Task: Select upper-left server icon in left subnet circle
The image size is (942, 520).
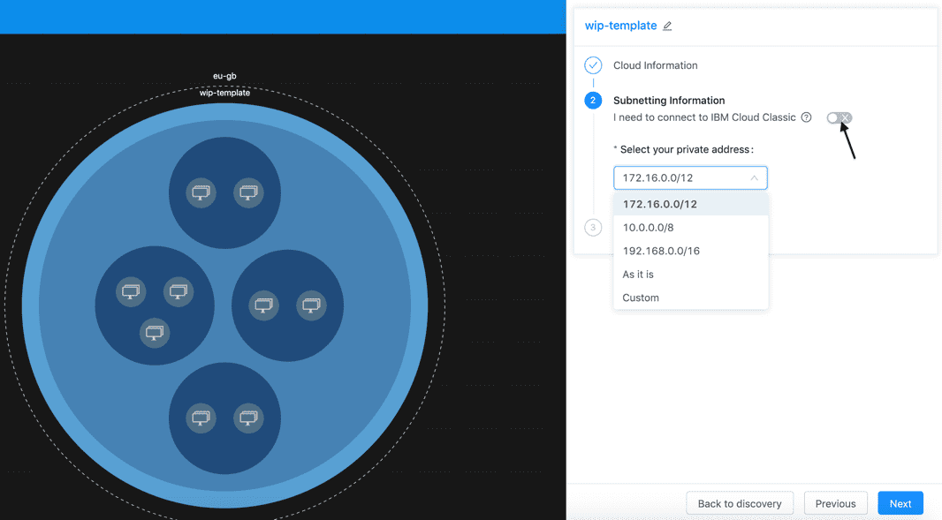Action: point(131,292)
